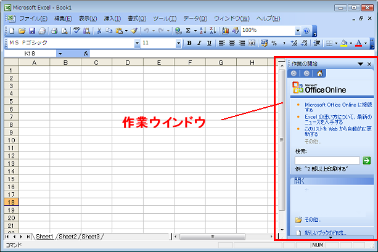378x252 pixels.
Task: Open the ツール(T) menu
Action: pos(165,18)
